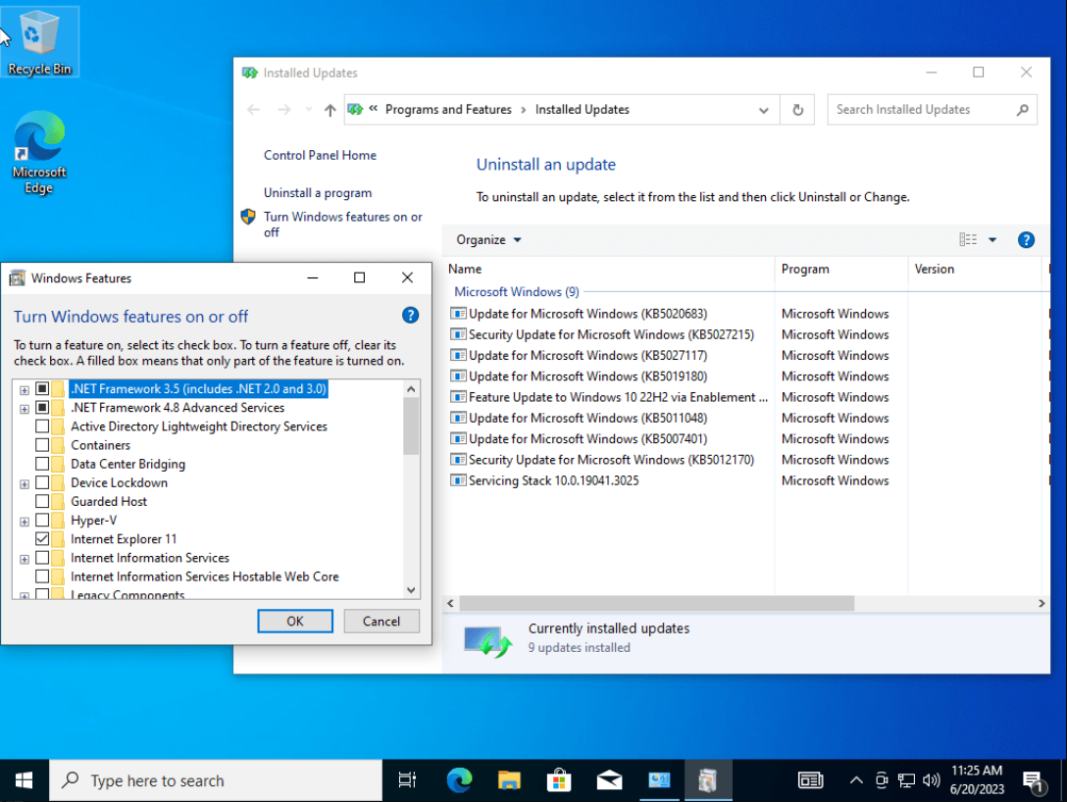Click OK in Windows Features dialog
Viewport: 1067px width, 802px height.
coord(295,621)
